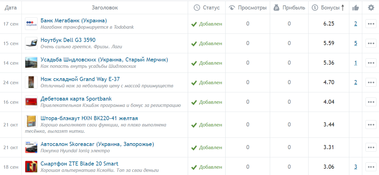Viewport: 379px width, 175px height.
Task: Sort by Просмотры column header
Action: [x=248, y=8]
